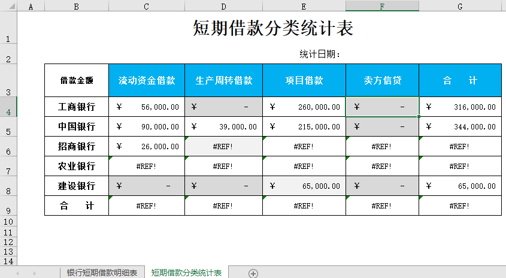
Task: Select column G header
Action: click(460, 6)
